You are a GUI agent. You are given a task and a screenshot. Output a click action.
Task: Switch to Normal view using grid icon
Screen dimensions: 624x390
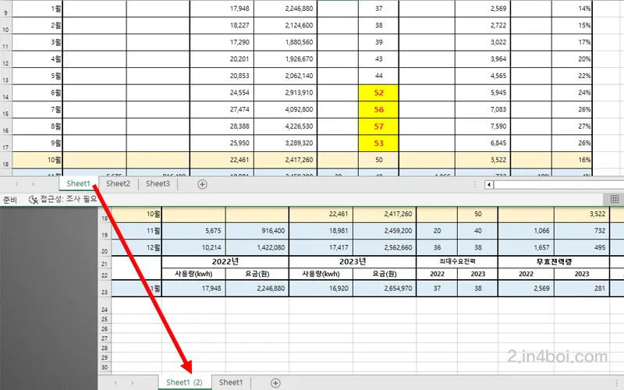pos(614,199)
